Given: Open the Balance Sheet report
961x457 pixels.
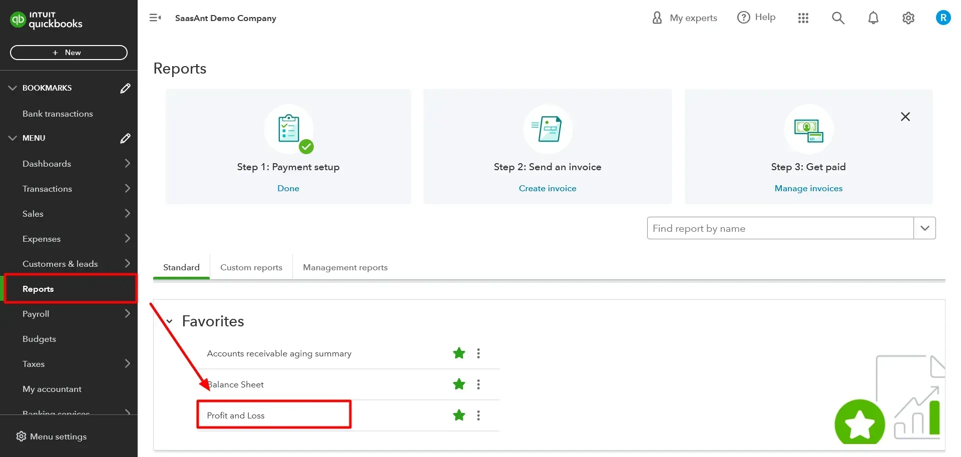Looking at the screenshot, I should [x=235, y=384].
